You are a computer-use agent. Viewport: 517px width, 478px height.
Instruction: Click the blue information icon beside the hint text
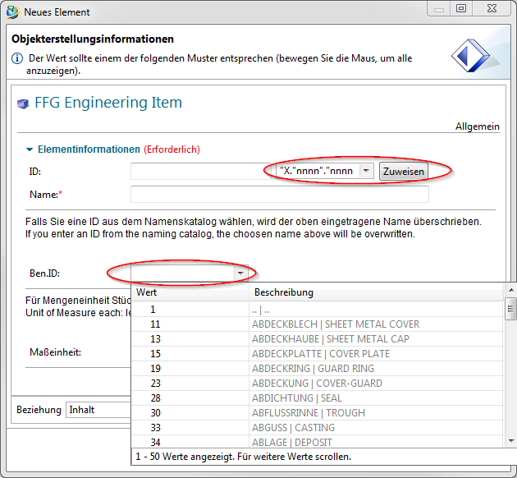click(16, 59)
